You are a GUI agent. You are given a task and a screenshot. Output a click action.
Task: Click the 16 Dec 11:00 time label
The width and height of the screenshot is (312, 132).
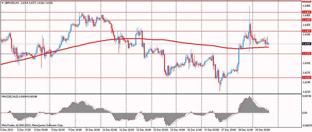click(x=195, y=130)
